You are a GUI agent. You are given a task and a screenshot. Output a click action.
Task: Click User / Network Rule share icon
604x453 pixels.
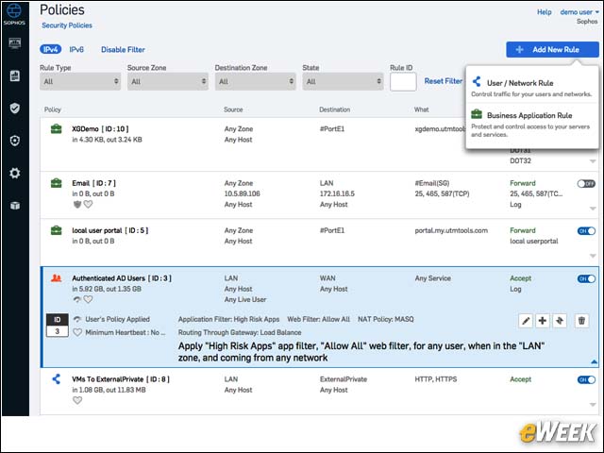[x=477, y=82]
